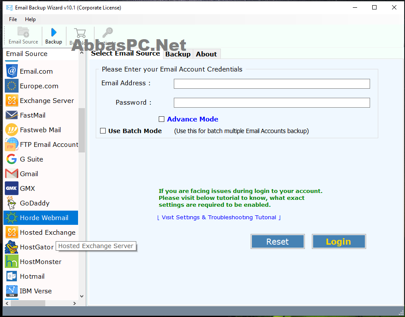
Task: Select the HostMonster icon
Action: [12, 261]
